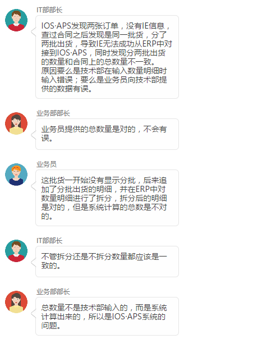
Task: Select the first 业务部部长 sender name label
Action: [x=53, y=113]
